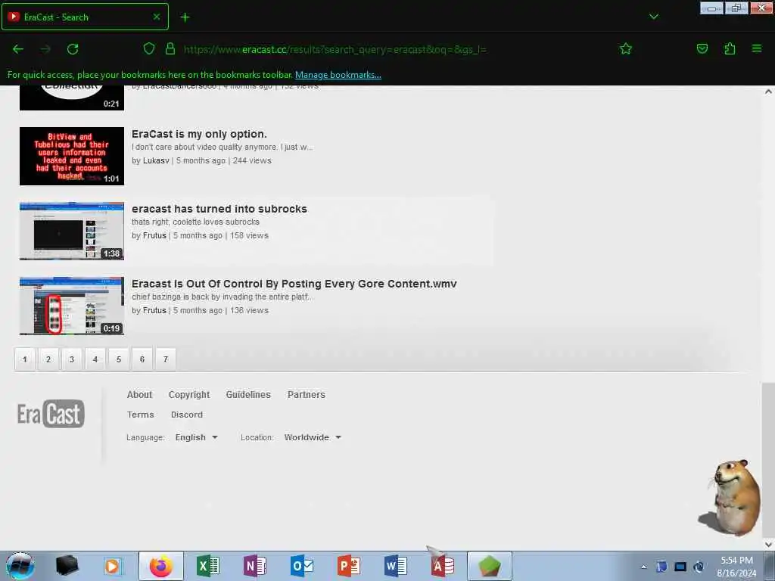Open the Terms footer link

pyautogui.click(x=140, y=415)
